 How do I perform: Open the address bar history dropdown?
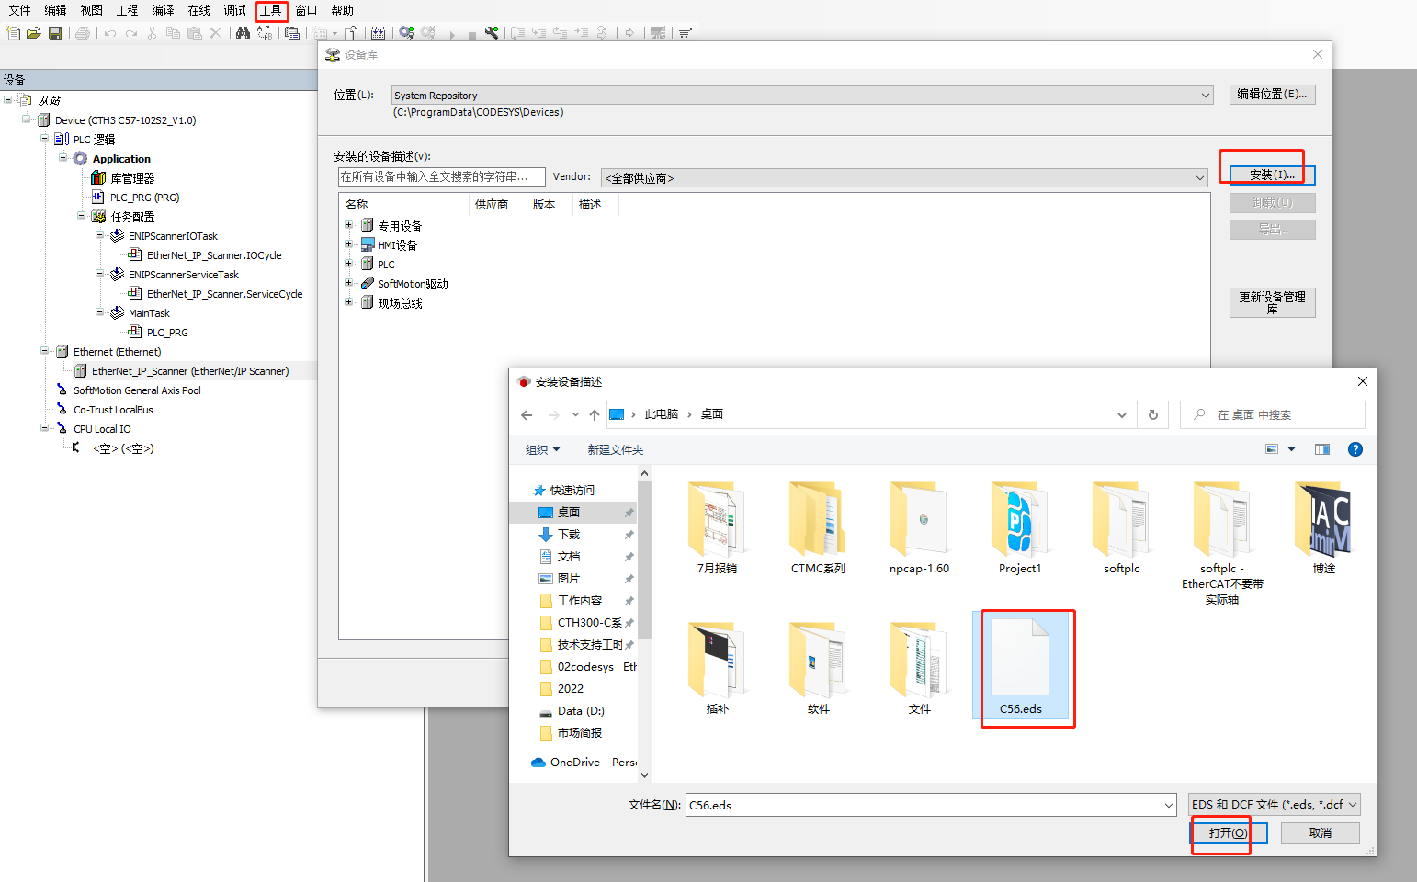(x=1122, y=415)
